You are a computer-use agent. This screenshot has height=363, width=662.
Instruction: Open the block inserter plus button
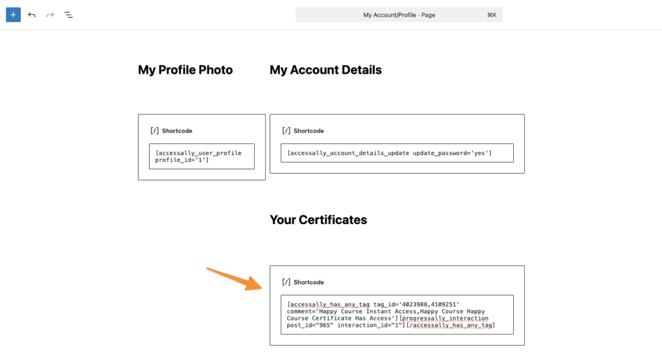click(x=14, y=14)
